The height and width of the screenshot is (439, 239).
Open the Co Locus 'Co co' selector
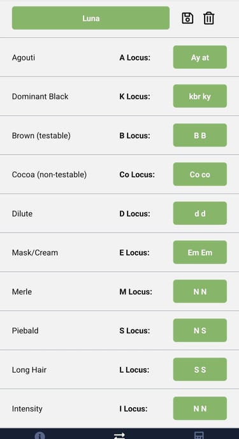point(200,174)
